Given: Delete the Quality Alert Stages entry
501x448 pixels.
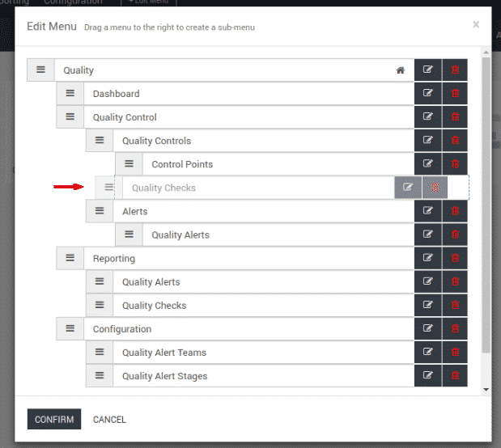Looking at the screenshot, I should point(455,376).
